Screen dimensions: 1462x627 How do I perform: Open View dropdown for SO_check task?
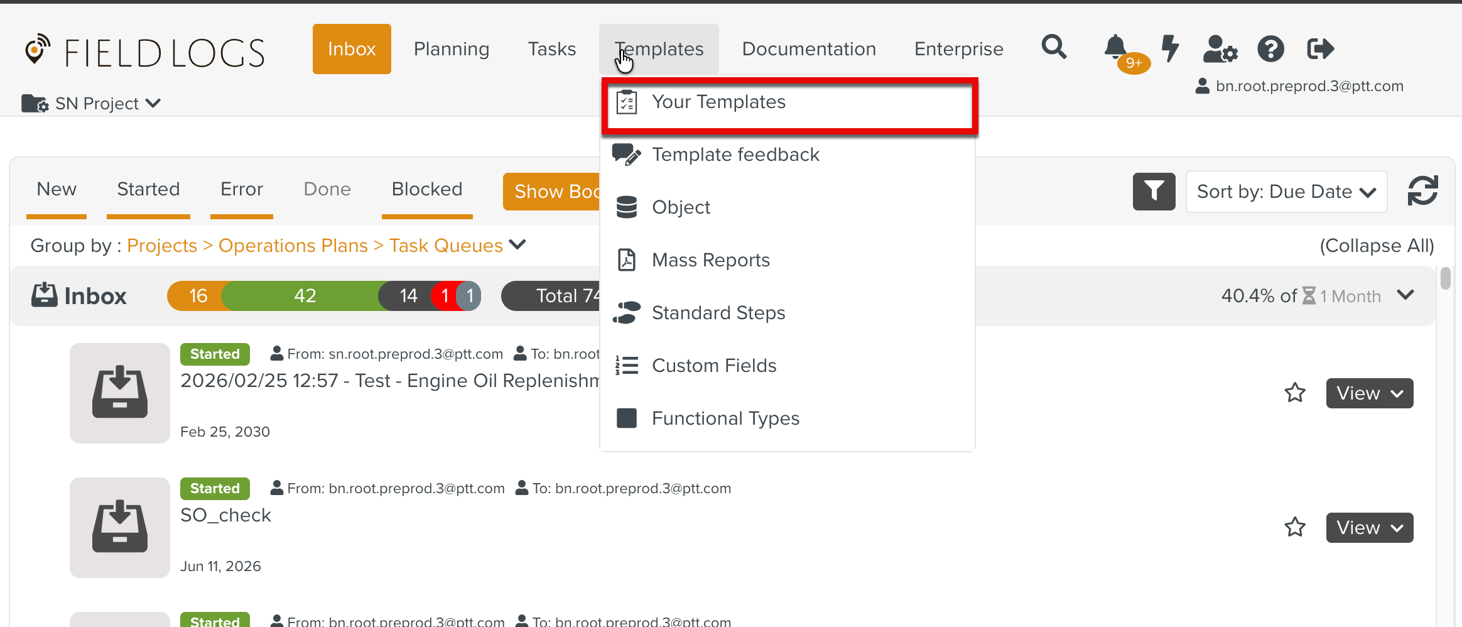click(1370, 528)
